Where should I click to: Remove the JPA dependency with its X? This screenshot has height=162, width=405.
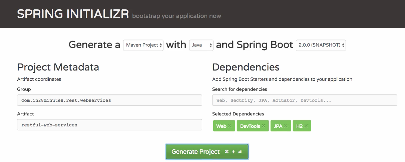286,126
